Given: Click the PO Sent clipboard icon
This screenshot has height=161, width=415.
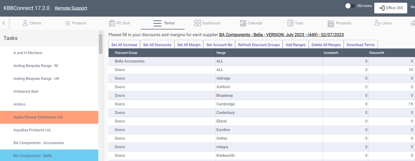Looking at the screenshot, I should pyautogui.click(x=112, y=23).
